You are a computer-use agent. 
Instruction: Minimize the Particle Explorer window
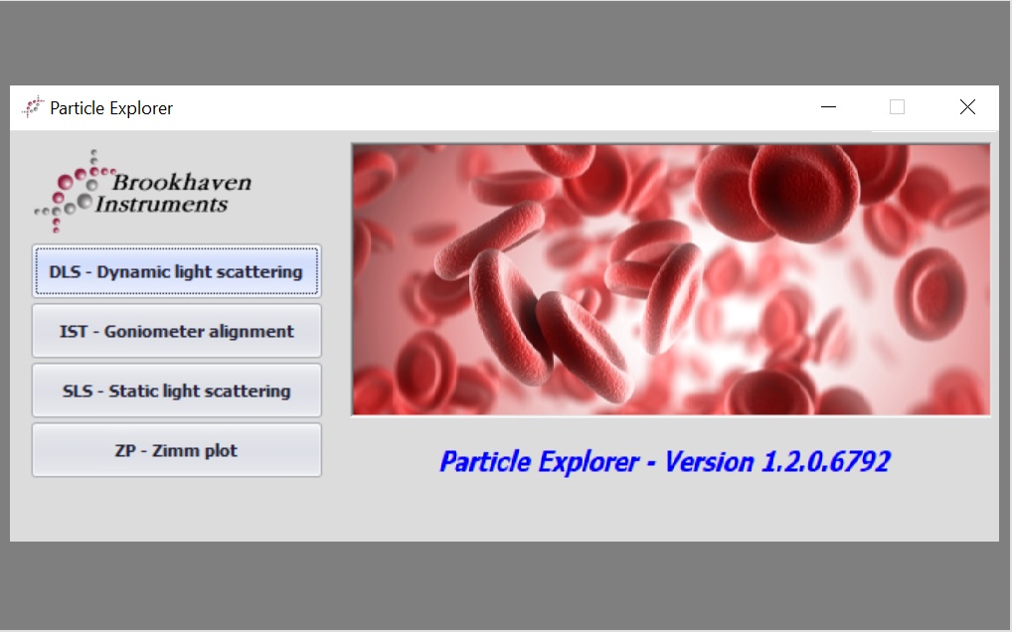pyautogui.click(x=828, y=107)
